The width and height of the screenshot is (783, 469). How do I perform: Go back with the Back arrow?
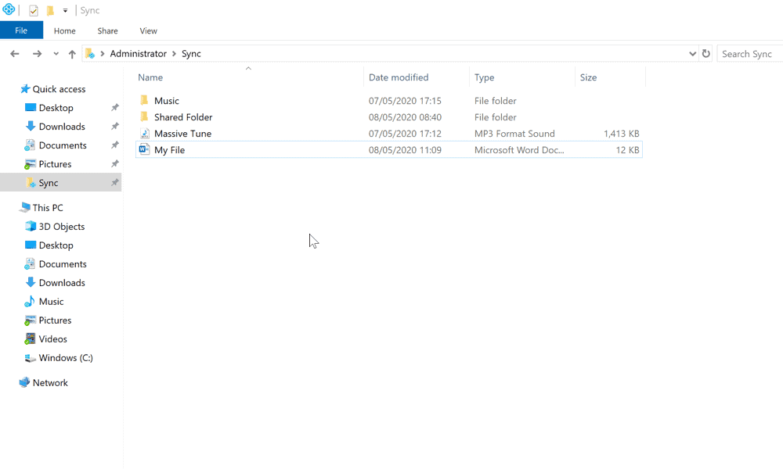(14, 54)
